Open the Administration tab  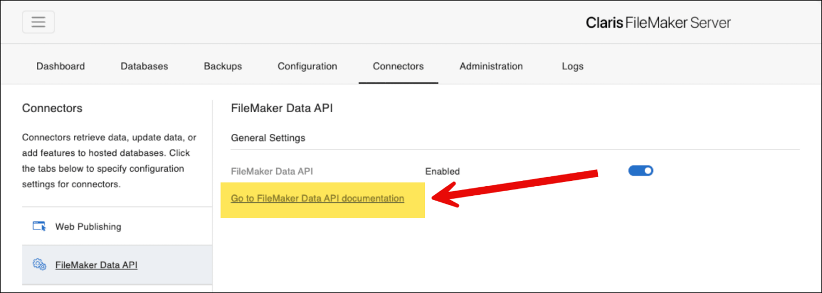point(491,66)
